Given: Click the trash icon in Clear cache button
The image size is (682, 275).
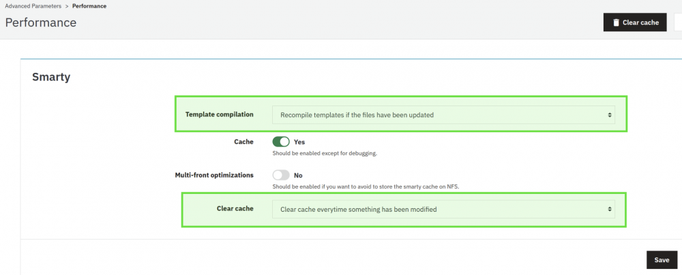Looking at the screenshot, I should click(x=617, y=22).
